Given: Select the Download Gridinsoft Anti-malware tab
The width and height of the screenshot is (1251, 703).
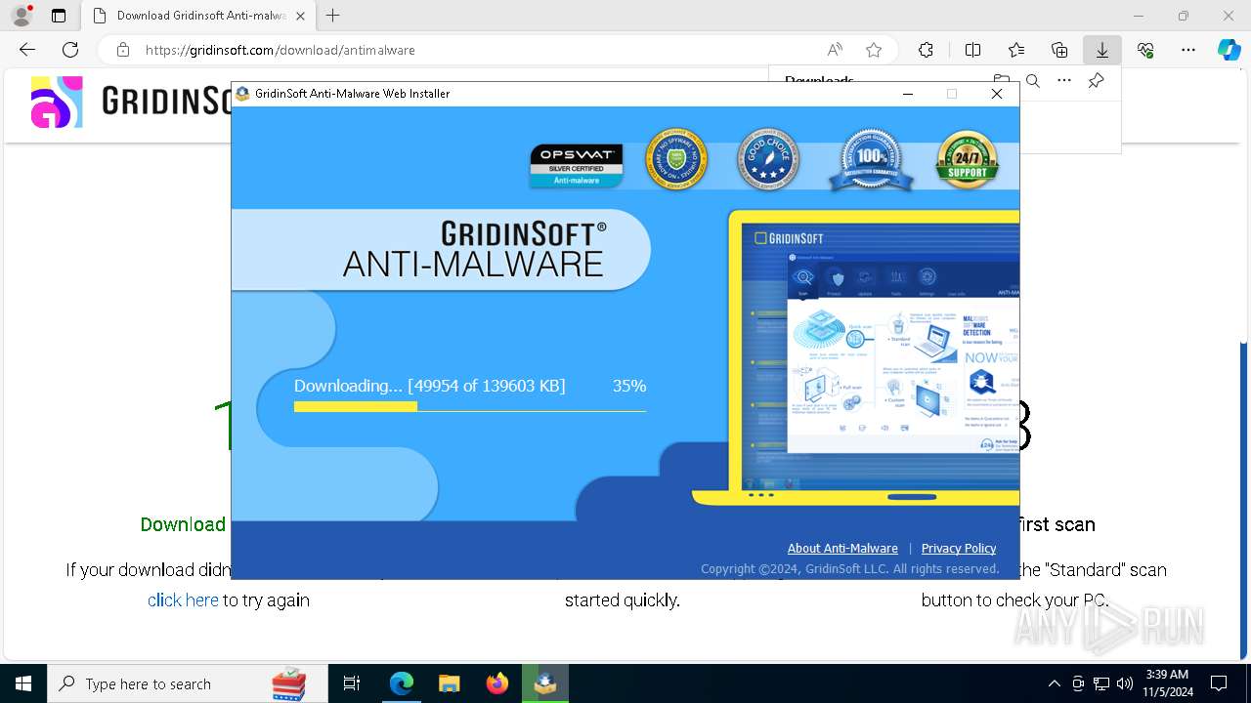Looking at the screenshot, I should (198, 16).
